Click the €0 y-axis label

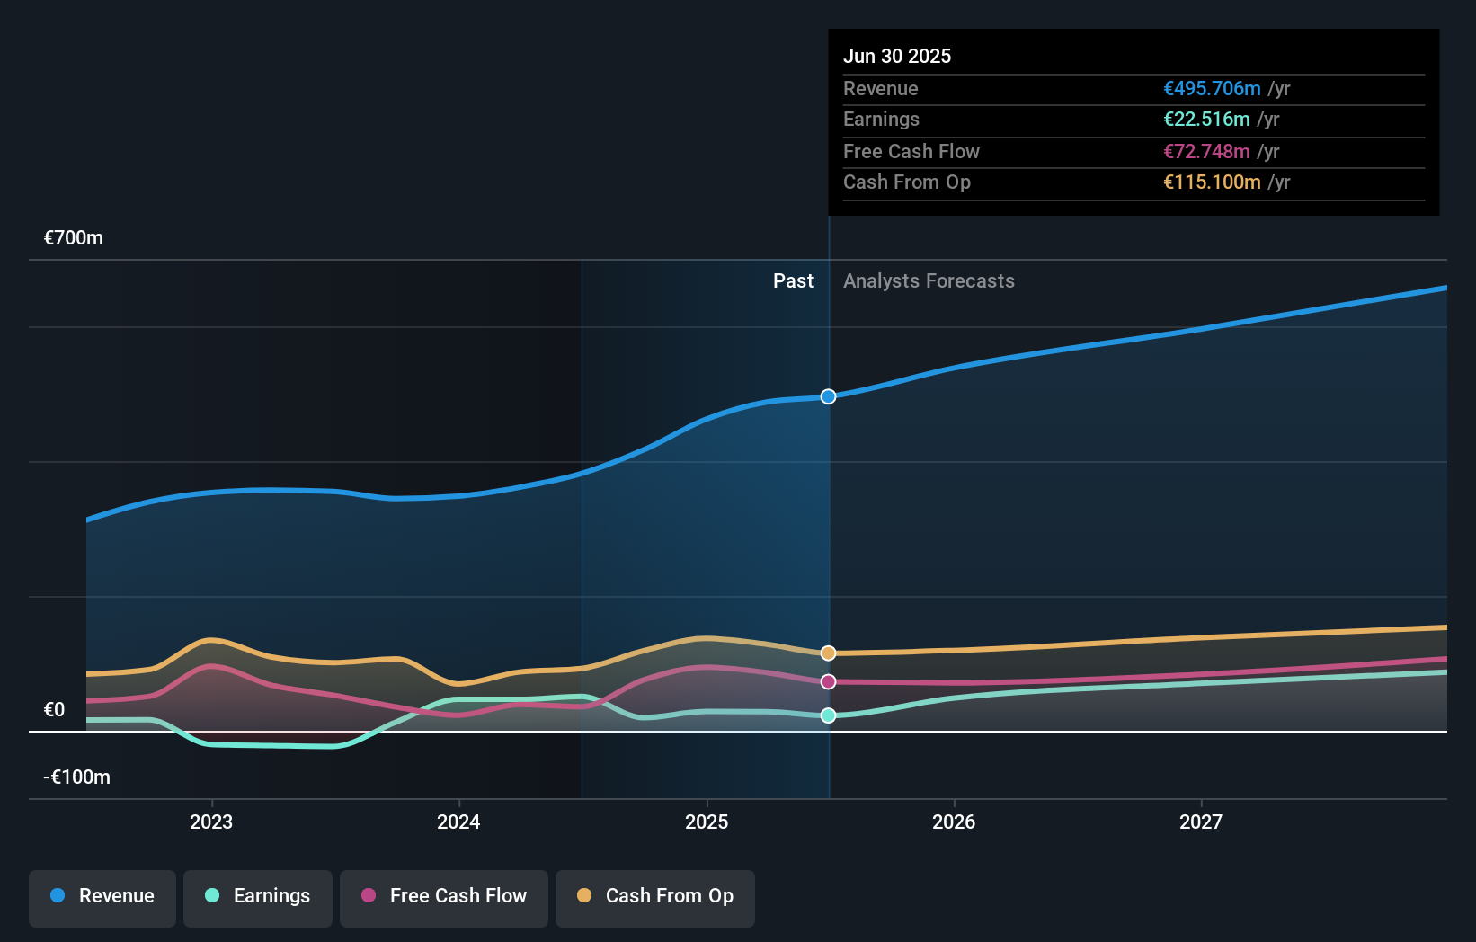pos(55,710)
